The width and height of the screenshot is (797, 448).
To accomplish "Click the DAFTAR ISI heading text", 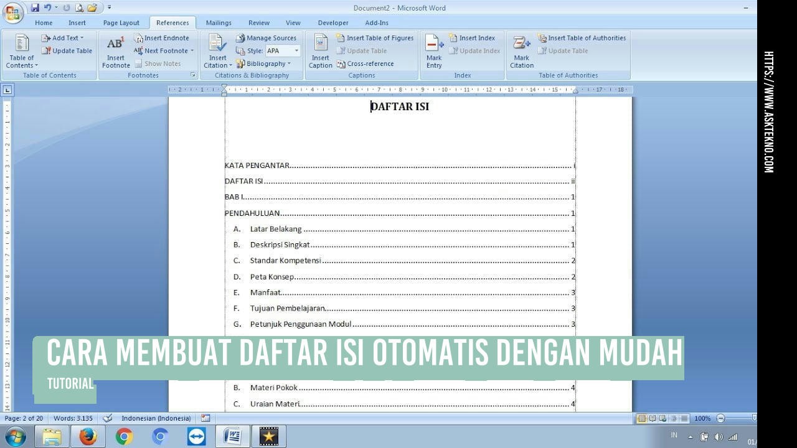I will tap(400, 106).
